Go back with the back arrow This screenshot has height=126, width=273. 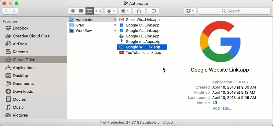coord(6,11)
